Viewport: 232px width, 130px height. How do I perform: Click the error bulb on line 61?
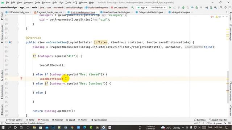21,78
